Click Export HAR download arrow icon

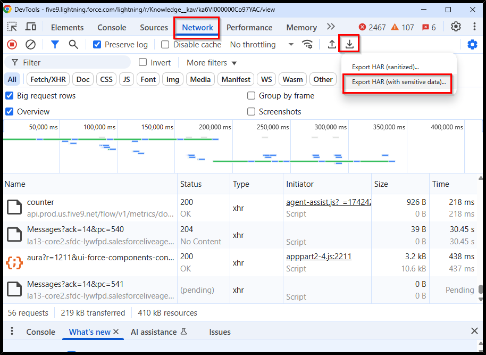tap(349, 44)
